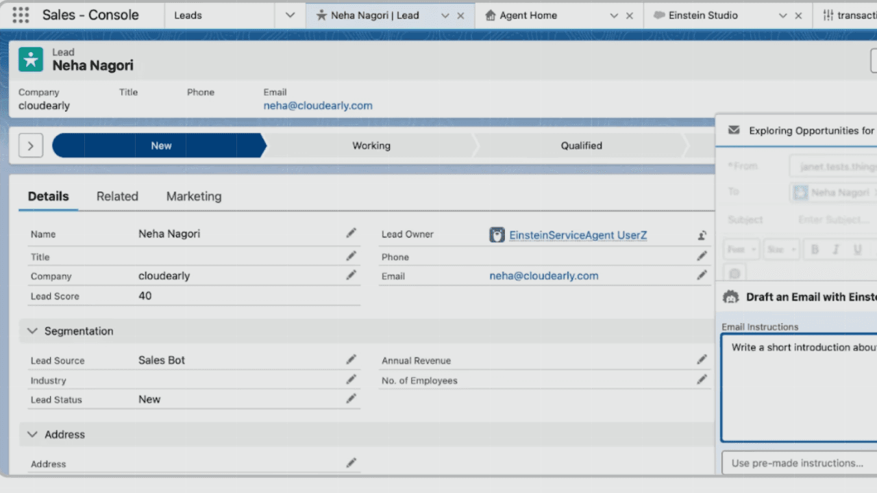Screen dimensions: 877x493
Task: Click the Einstein Service Agent avatar icon
Action: click(497, 235)
